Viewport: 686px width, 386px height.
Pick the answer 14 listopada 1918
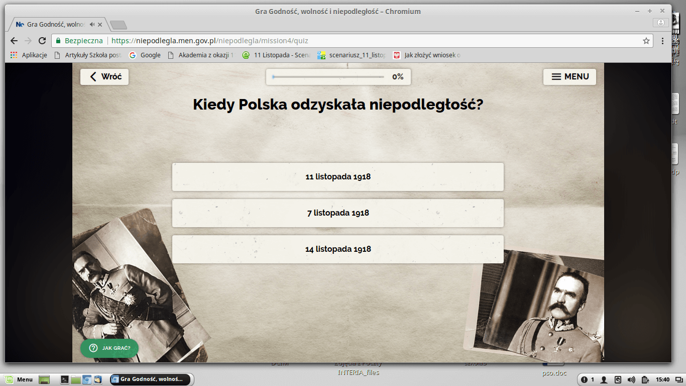[337, 249]
